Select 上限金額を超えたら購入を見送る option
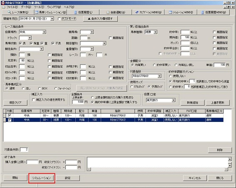Viewport: 236px width, 188px height. pos(92,97)
